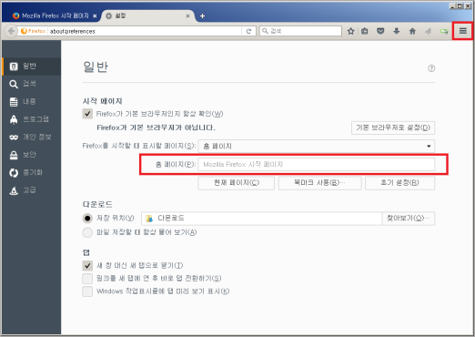
Task: Click the bookmark star icon
Action: pos(350,31)
